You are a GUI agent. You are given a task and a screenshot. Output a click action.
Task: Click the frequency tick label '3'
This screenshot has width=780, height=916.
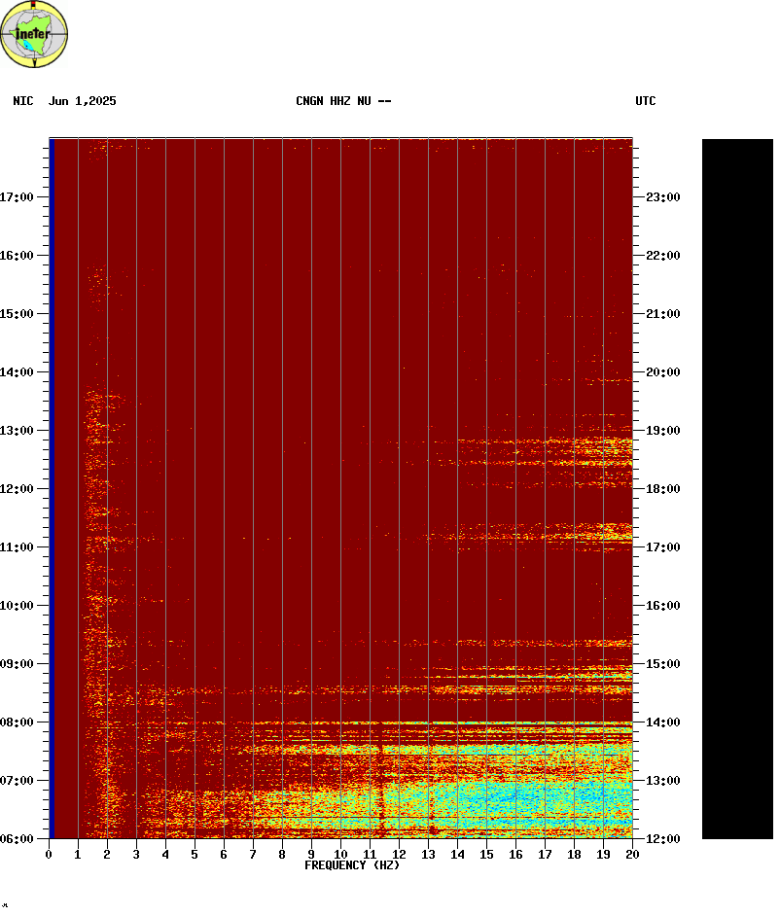(136, 855)
